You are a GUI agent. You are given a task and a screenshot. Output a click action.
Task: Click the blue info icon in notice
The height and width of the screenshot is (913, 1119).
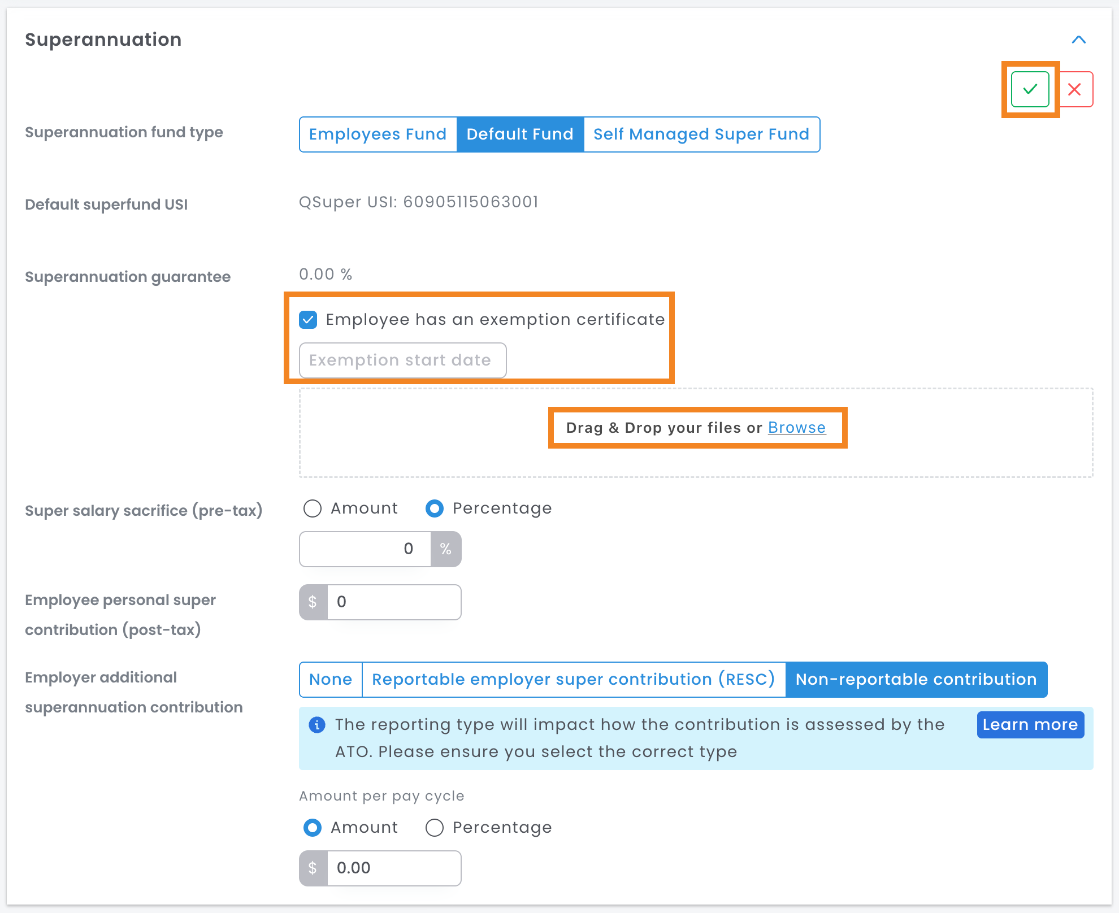point(317,724)
